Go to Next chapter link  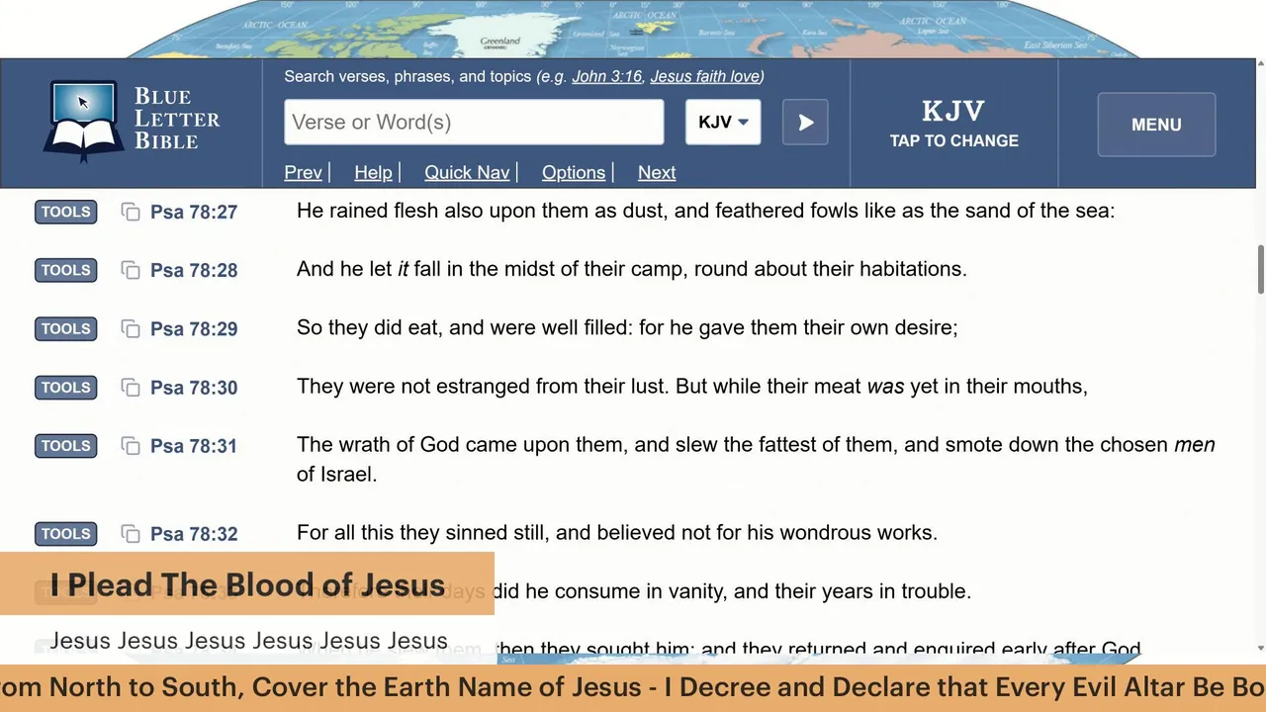657,172
